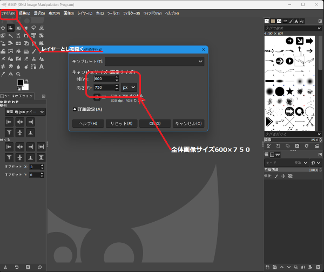This screenshot has width=324, height=272.
Task: Open the 編集(E) menu
Action: (x=25, y=13)
